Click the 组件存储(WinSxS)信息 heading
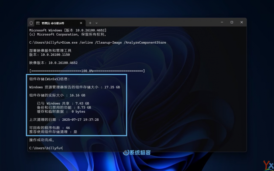 [49, 79]
